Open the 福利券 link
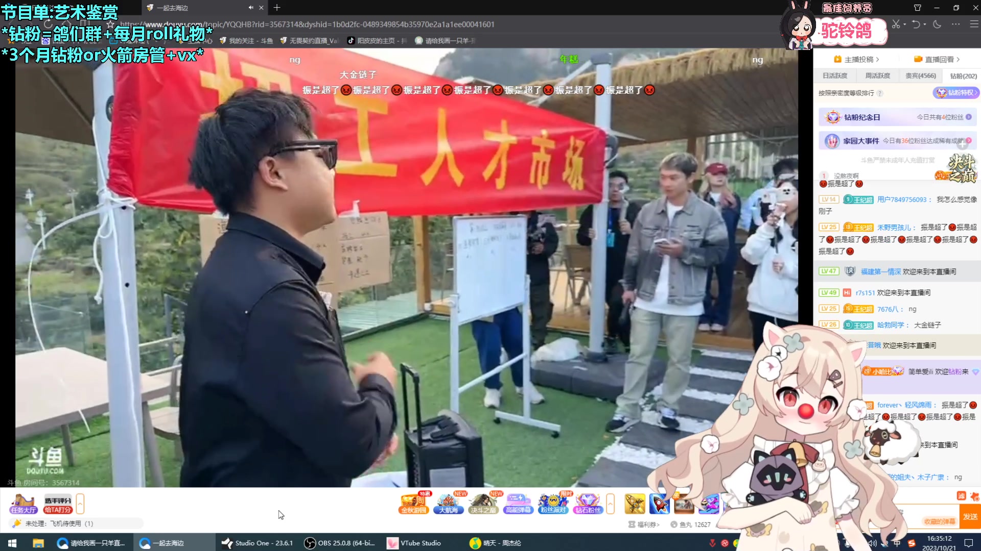The height and width of the screenshot is (551, 981). [644, 524]
